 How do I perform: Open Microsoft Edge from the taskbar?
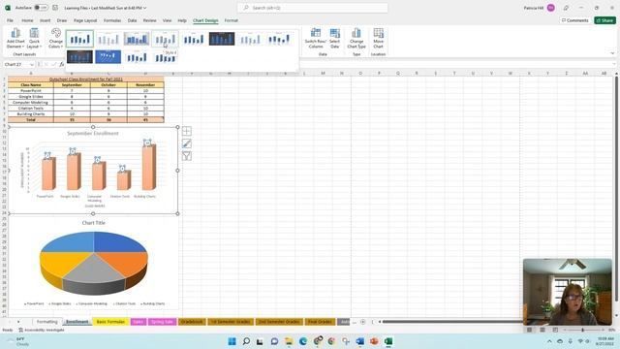pos(303,341)
